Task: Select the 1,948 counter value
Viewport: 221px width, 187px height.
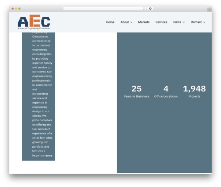Action: click(x=194, y=89)
